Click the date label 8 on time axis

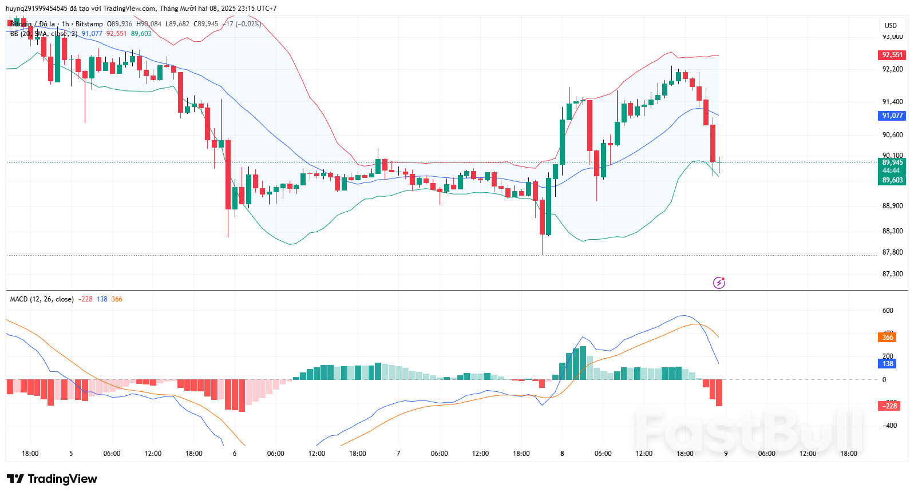[562, 454]
